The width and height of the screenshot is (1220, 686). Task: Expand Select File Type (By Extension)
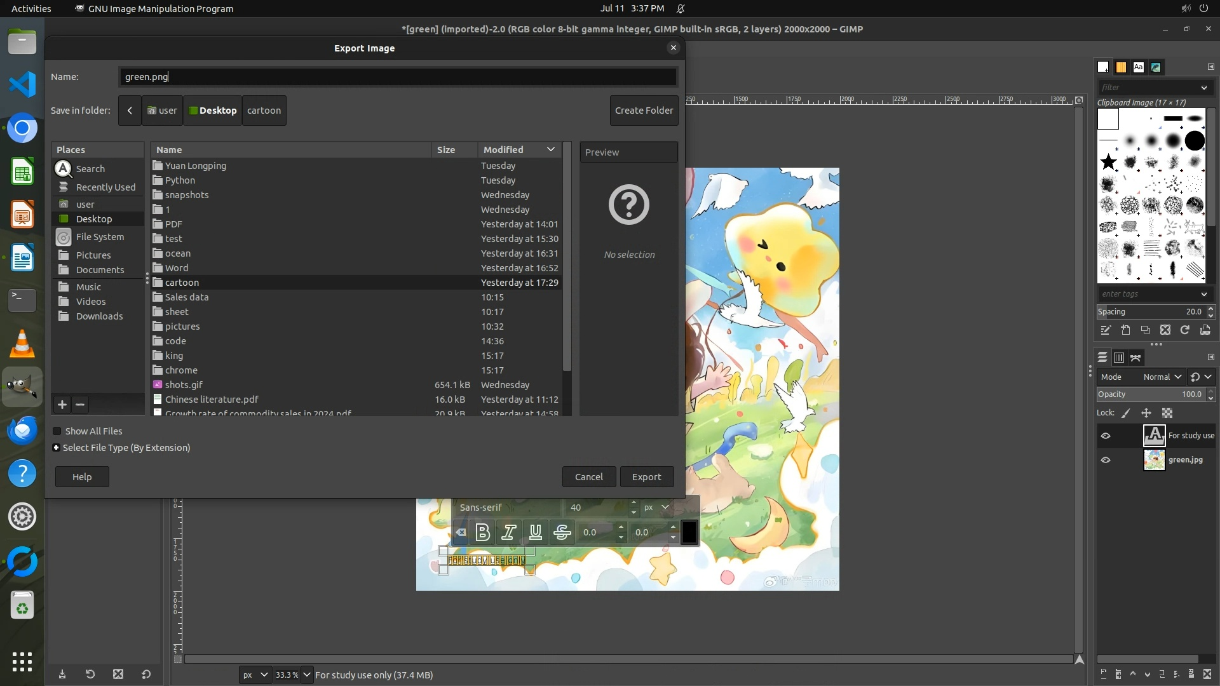(x=57, y=448)
